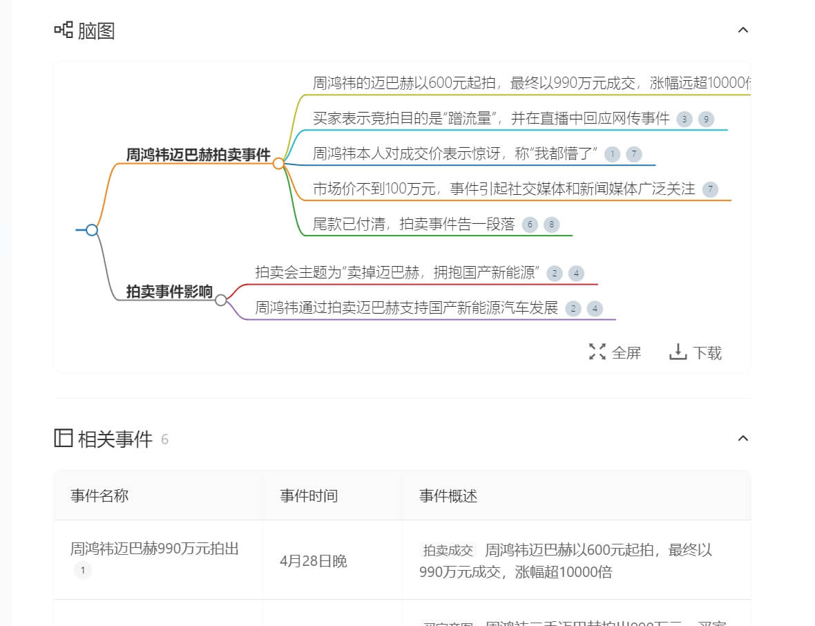Click the 相关事件 section header icon
This screenshot has height=626, width=815.
[64, 438]
